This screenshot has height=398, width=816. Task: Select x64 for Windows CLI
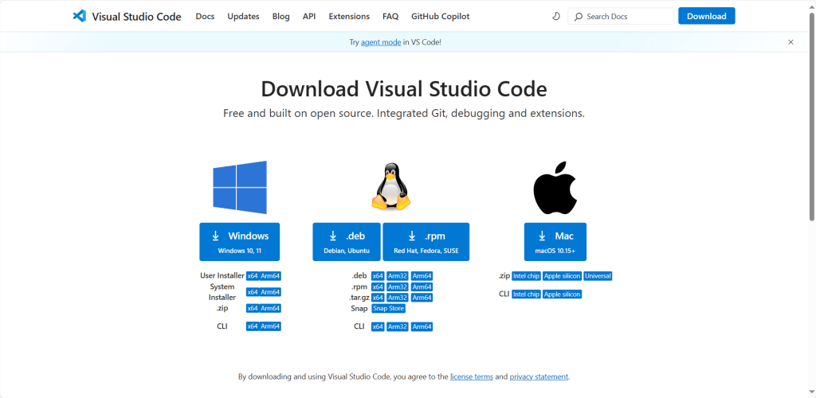[253, 326]
